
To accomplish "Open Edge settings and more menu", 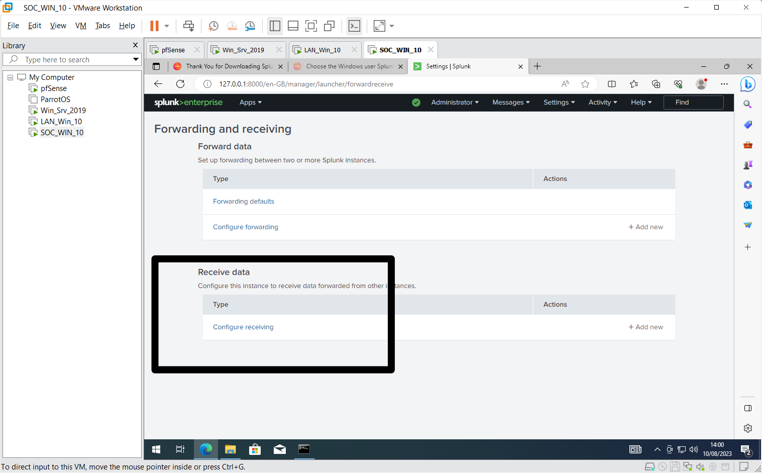I will coord(724,84).
